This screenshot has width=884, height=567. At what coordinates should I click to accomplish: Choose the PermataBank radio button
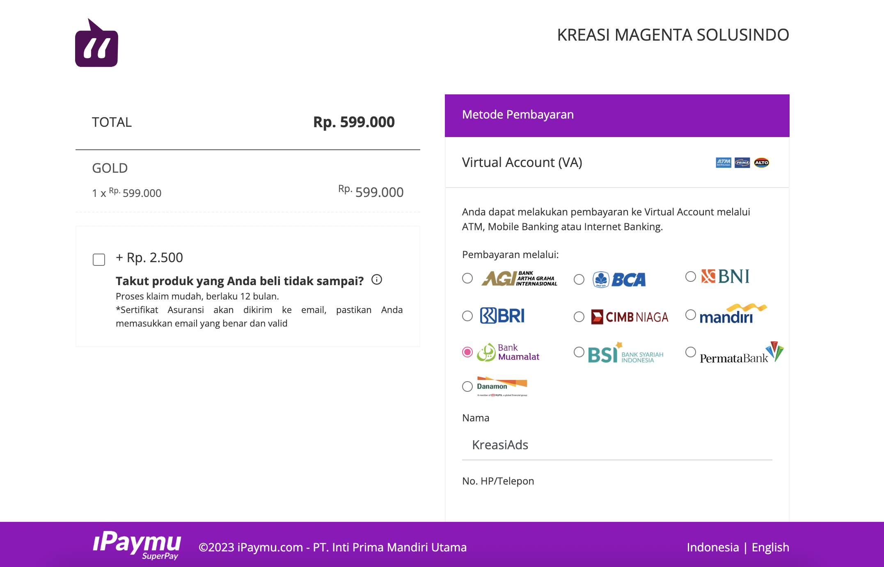pyautogui.click(x=691, y=352)
